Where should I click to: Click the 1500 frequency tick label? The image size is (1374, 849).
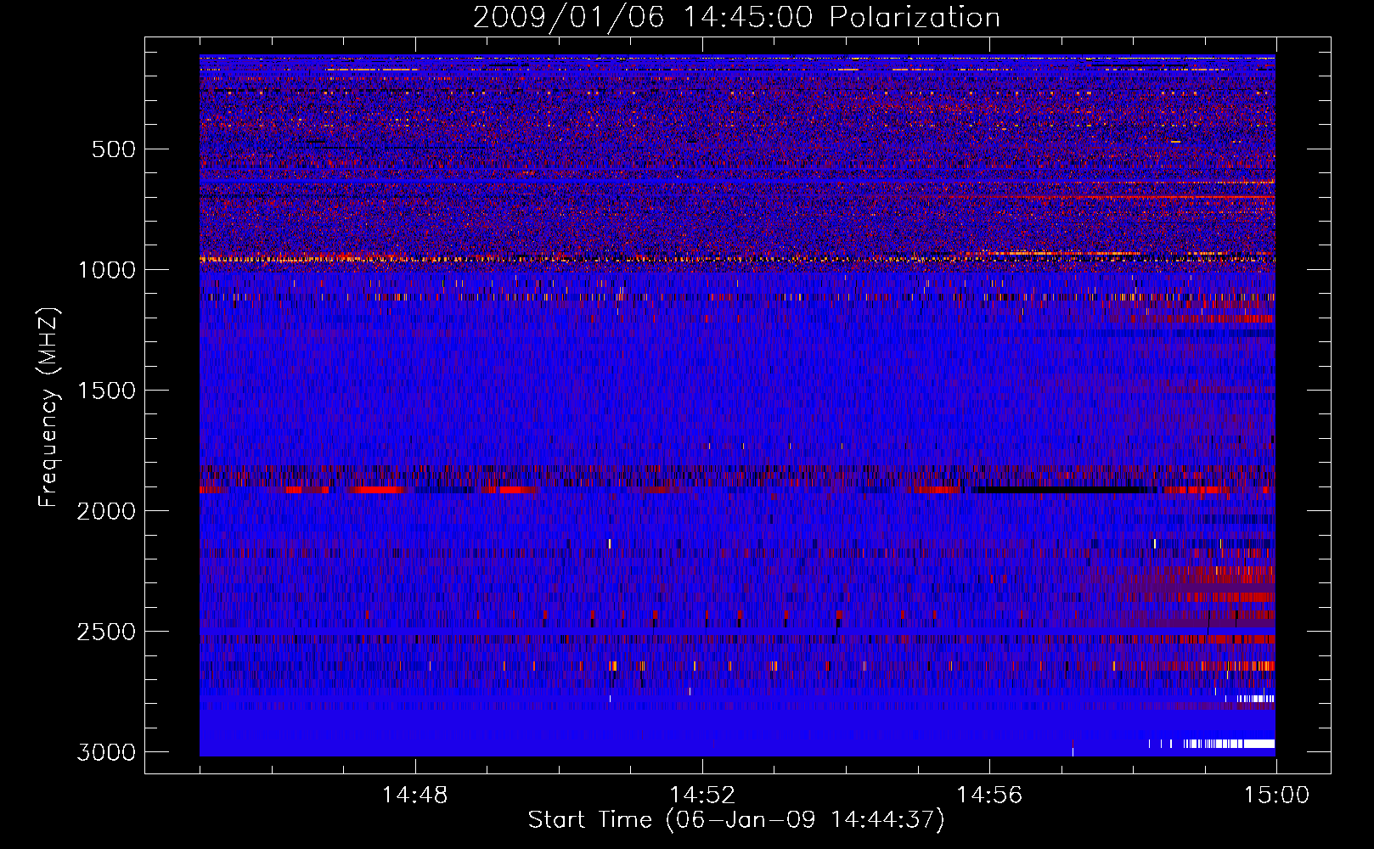click(x=106, y=391)
